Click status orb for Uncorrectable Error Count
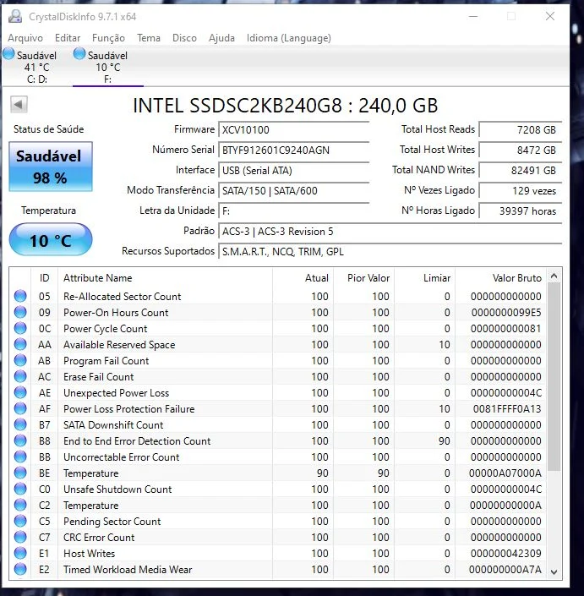 [20, 457]
